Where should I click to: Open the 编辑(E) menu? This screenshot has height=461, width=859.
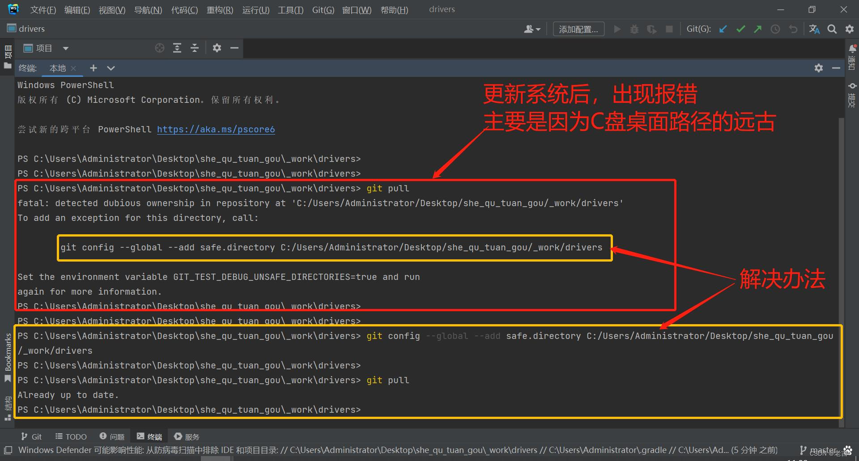77,9
